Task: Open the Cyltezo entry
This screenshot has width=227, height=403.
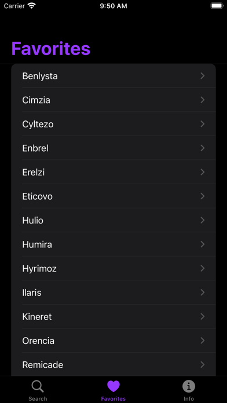Action: click(113, 124)
